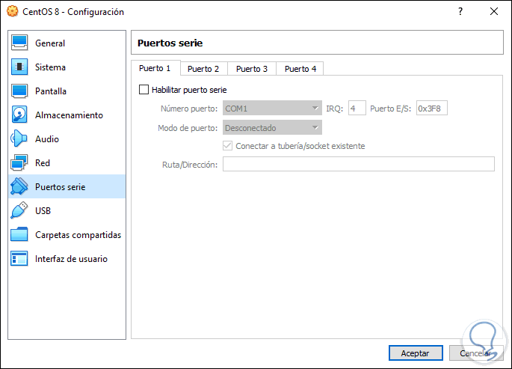The width and height of the screenshot is (512, 369).
Task: Select the Interfaz de usuario icon
Action: coord(20,259)
